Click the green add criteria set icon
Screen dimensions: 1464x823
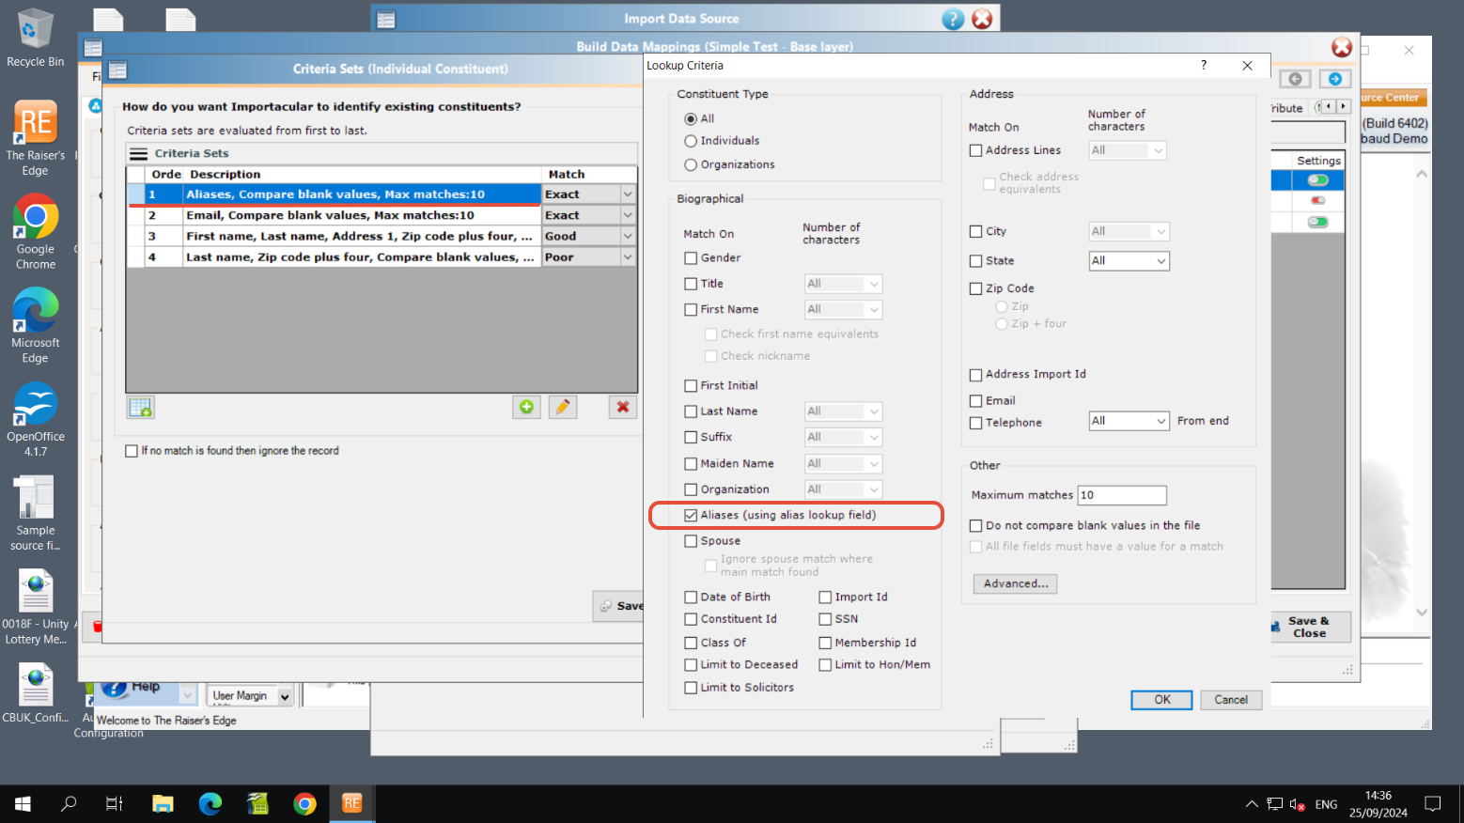point(526,407)
